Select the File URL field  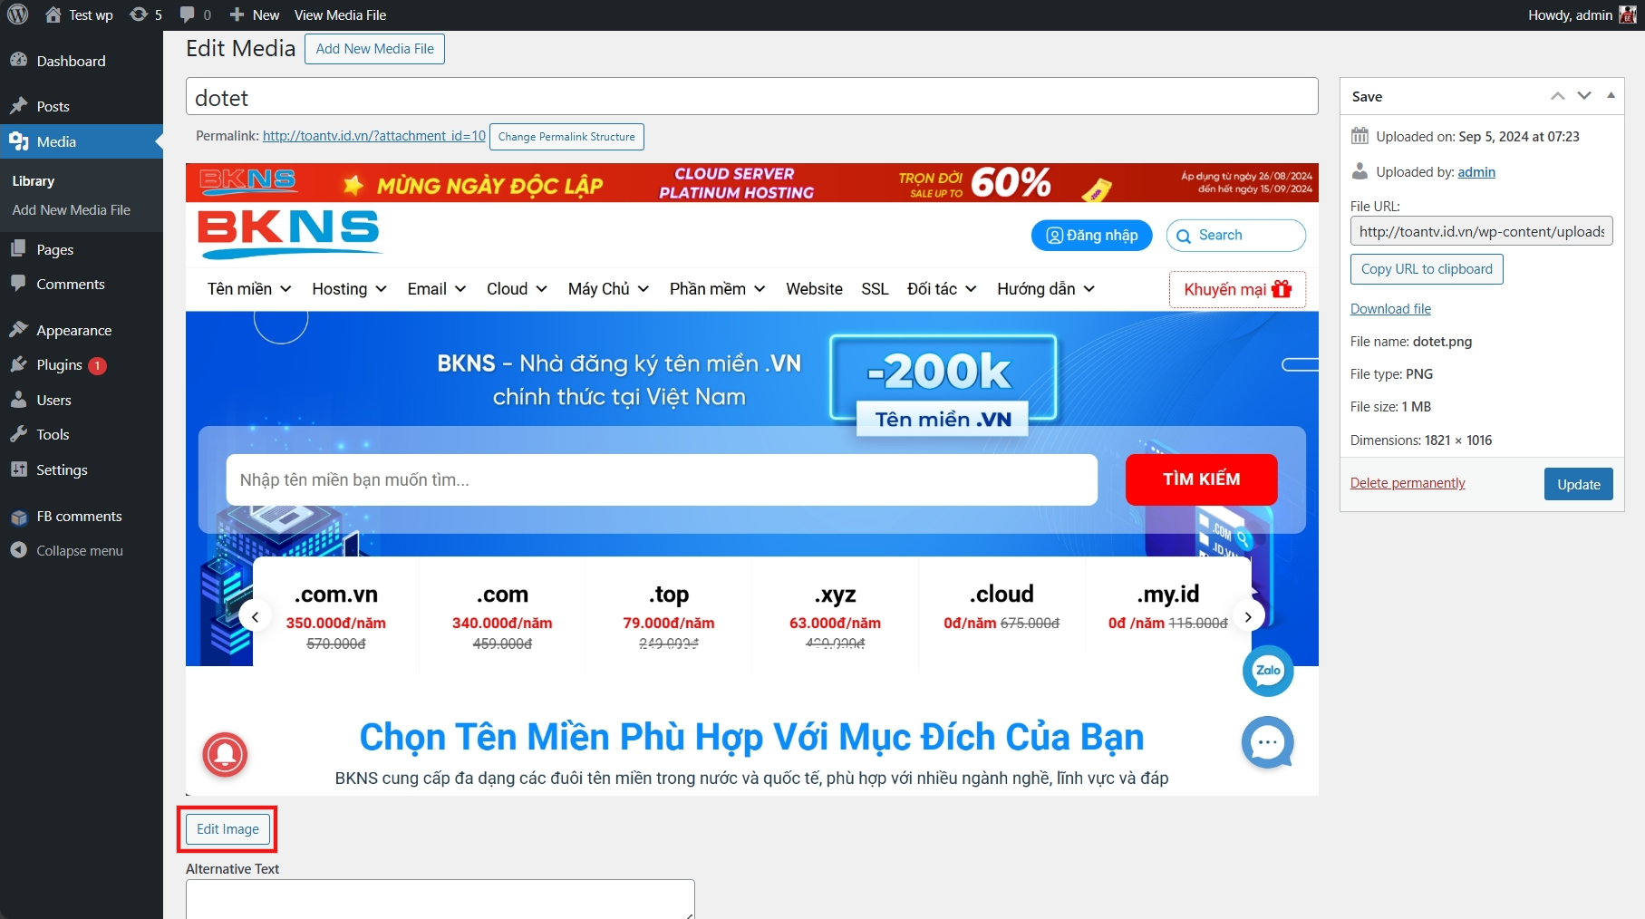(1482, 231)
